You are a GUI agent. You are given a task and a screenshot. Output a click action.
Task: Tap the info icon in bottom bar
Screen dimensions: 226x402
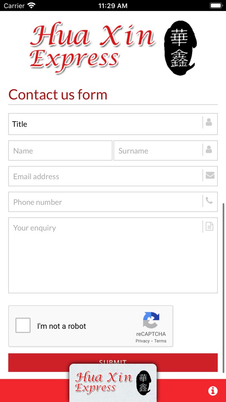click(x=213, y=391)
